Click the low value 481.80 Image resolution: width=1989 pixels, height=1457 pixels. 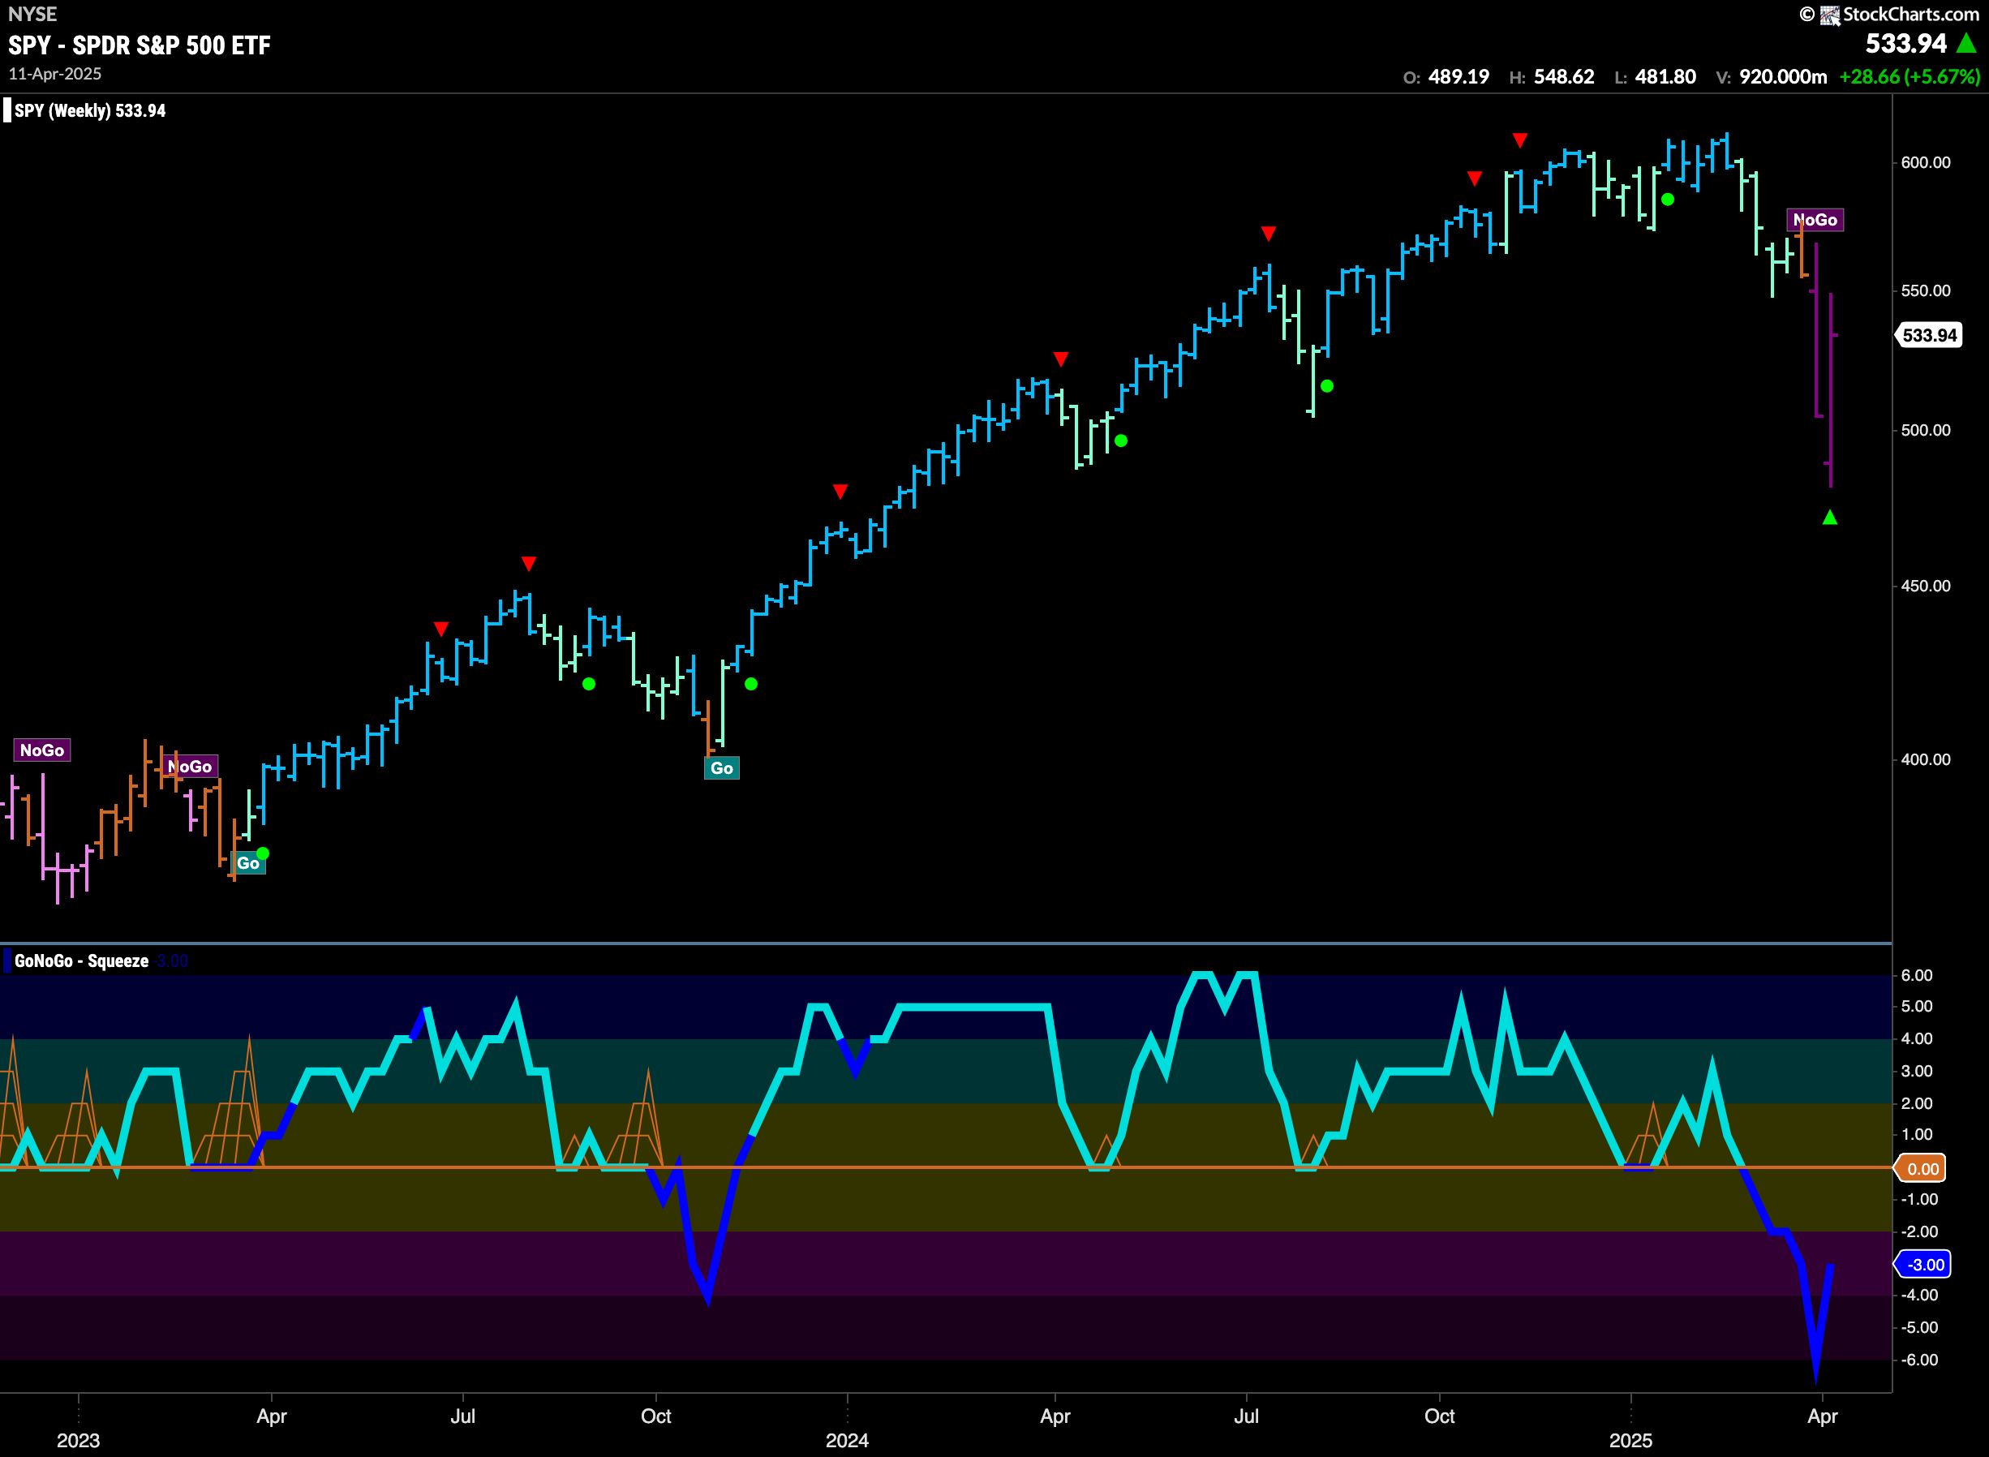pyautogui.click(x=1665, y=77)
